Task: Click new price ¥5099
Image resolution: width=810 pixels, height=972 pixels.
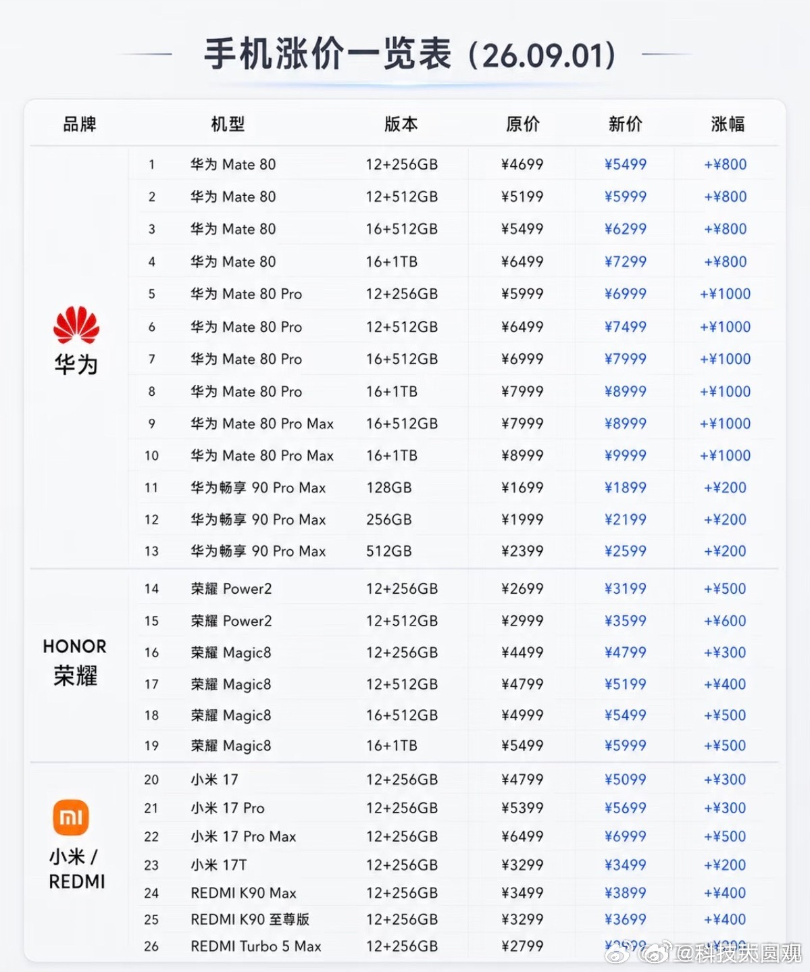Action: pos(626,779)
